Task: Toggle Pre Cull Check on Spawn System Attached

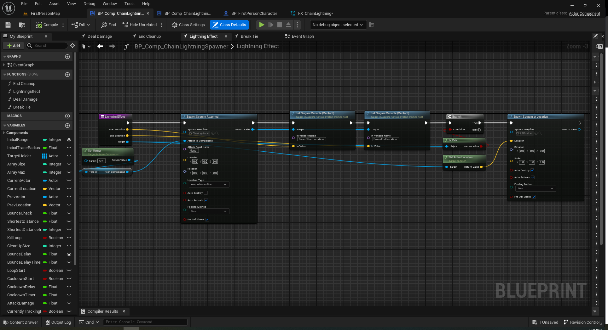Action: click(207, 220)
